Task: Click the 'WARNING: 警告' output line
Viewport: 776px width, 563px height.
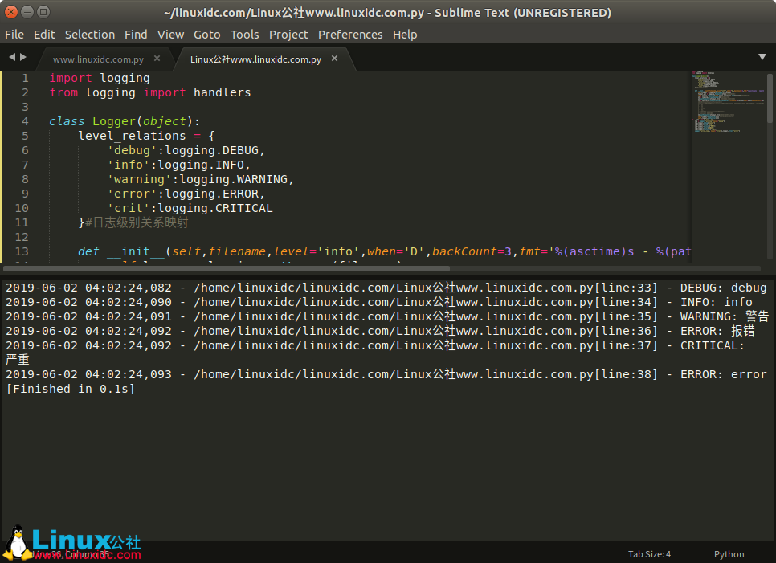Action: click(387, 316)
